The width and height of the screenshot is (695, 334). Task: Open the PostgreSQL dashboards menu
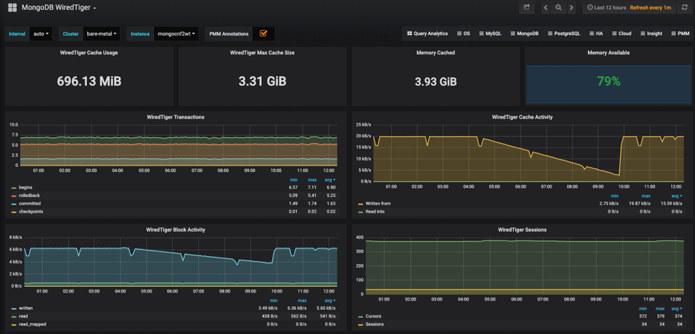click(x=564, y=34)
